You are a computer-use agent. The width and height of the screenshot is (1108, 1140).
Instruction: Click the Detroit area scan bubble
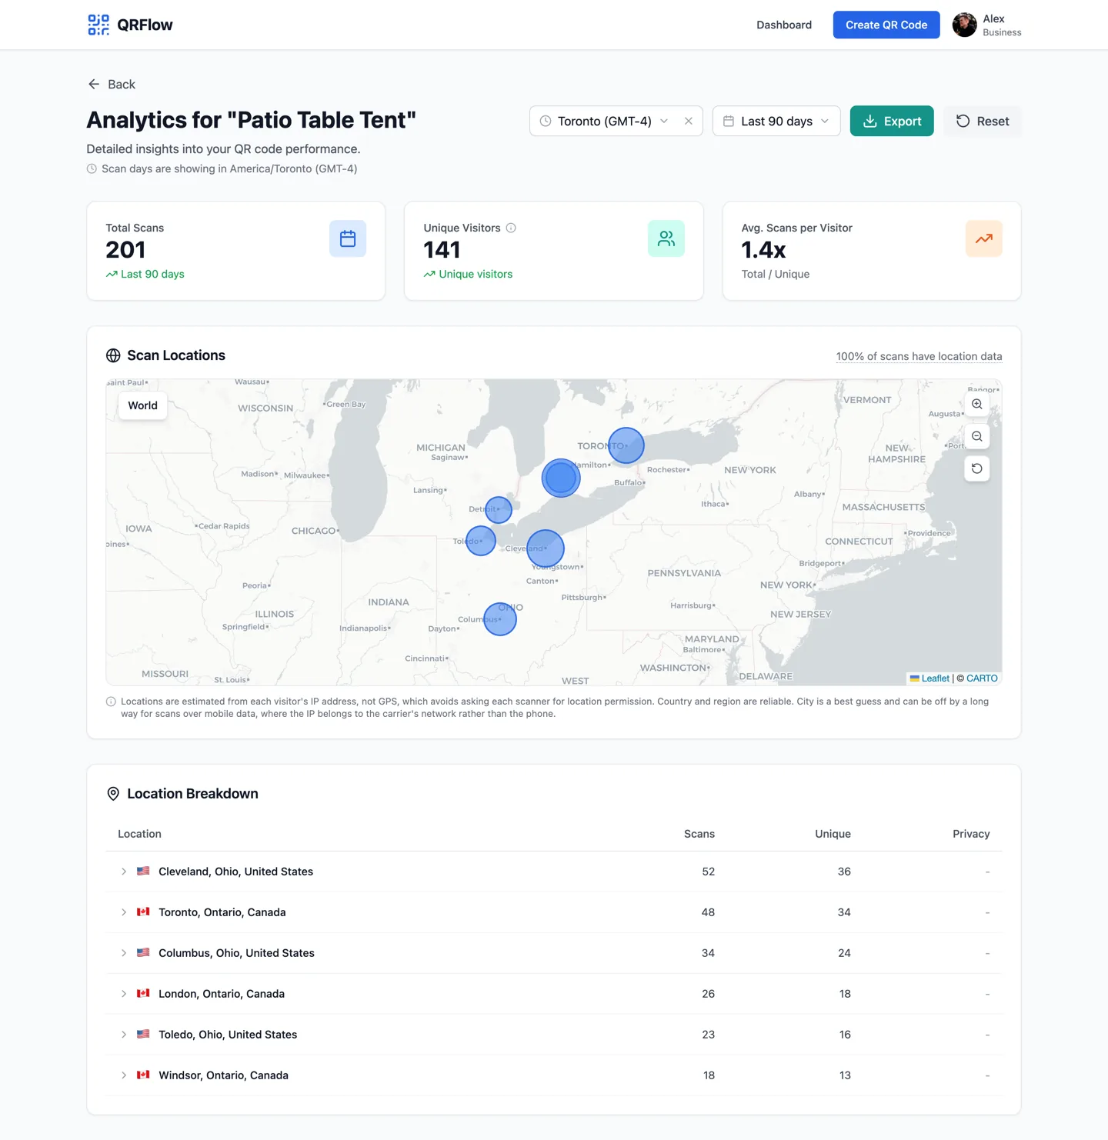[499, 509]
